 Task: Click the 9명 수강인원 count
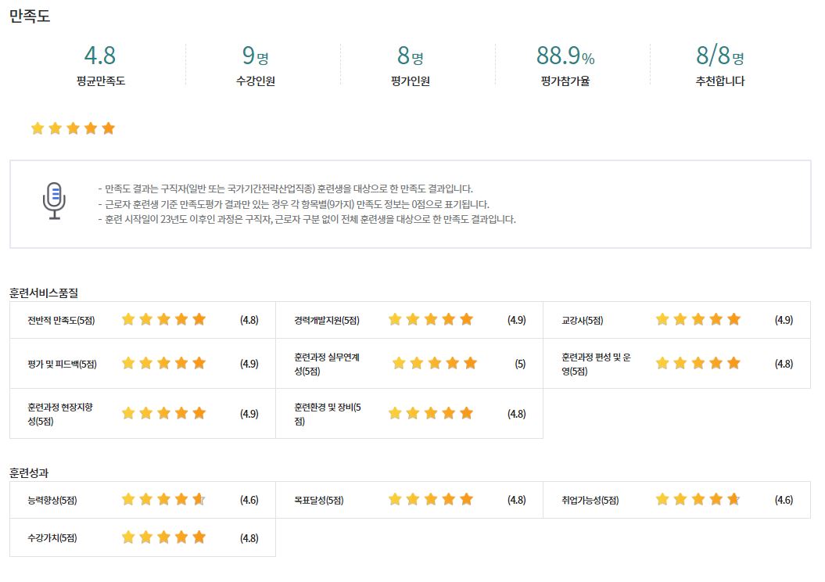[255, 56]
